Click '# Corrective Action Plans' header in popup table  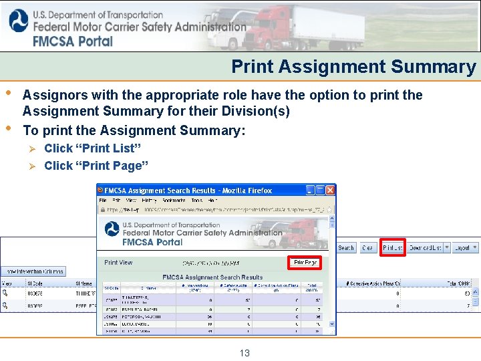[x=277, y=287]
